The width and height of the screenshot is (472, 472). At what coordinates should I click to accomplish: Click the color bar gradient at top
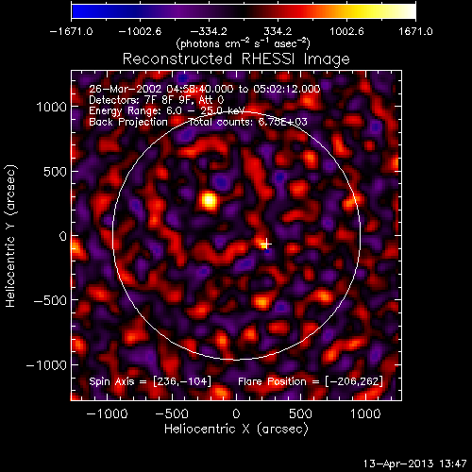pos(244,11)
